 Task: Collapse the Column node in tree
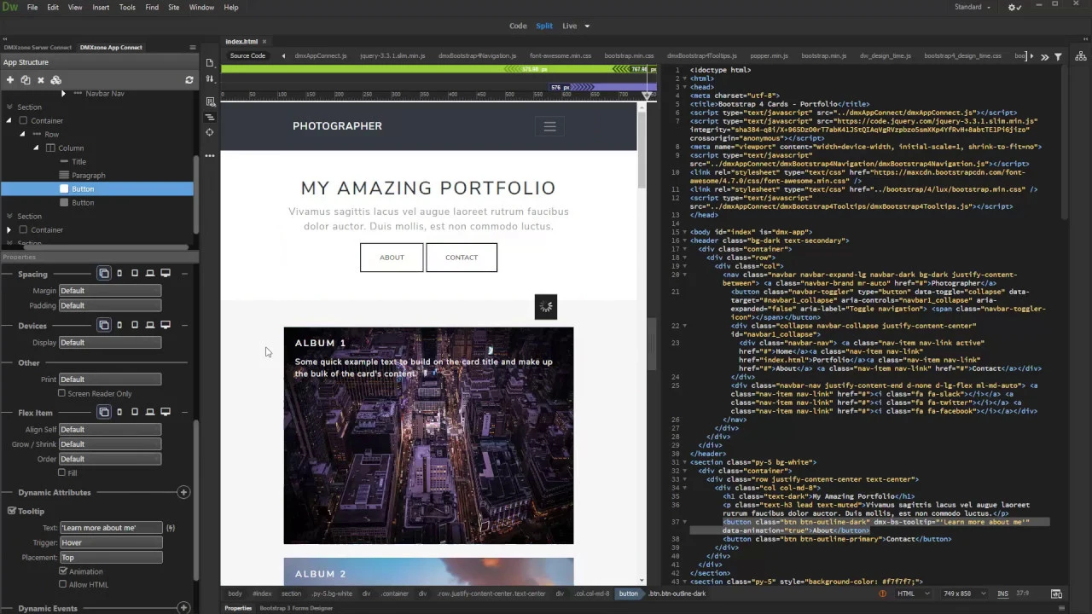coord(36,148)
